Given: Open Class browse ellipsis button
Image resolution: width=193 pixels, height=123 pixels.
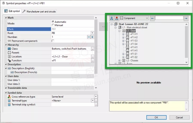Looking at the screenshot, I should pyautogui.click(x=93, y=49).
